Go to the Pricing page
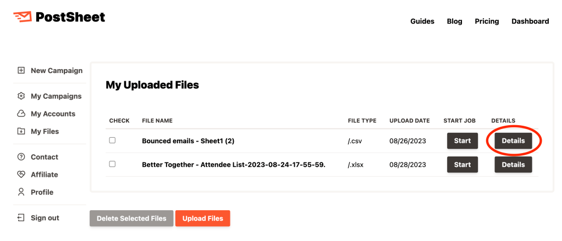 coord(487,21)
